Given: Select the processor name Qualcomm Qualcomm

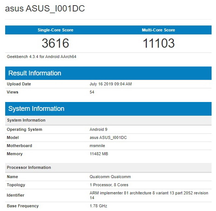Looking at the screenshot, I should (110, 177).
